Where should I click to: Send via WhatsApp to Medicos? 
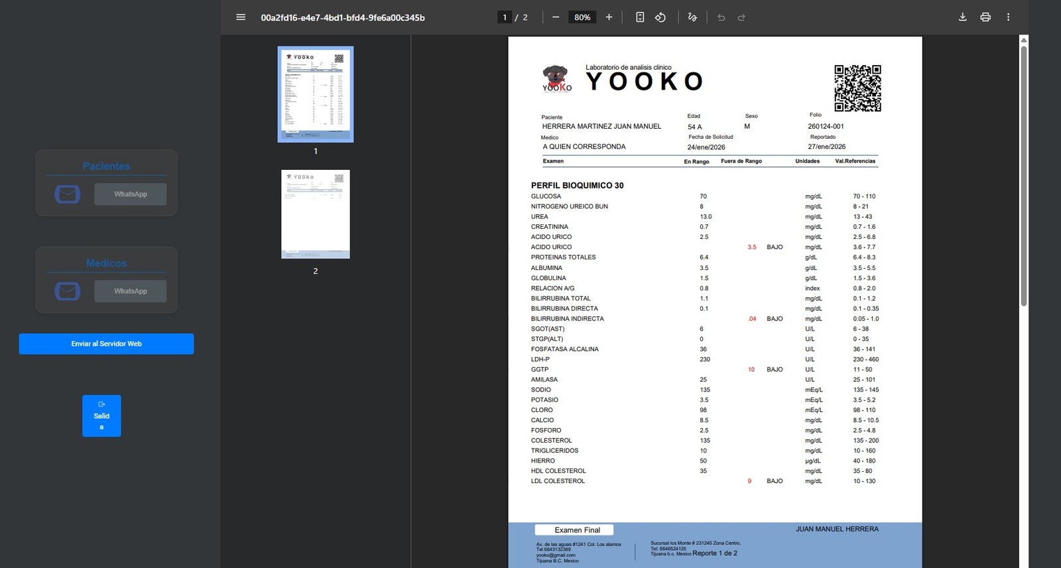point(130,291)
